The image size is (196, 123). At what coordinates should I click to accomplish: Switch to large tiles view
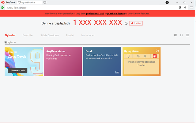point(175,35)
